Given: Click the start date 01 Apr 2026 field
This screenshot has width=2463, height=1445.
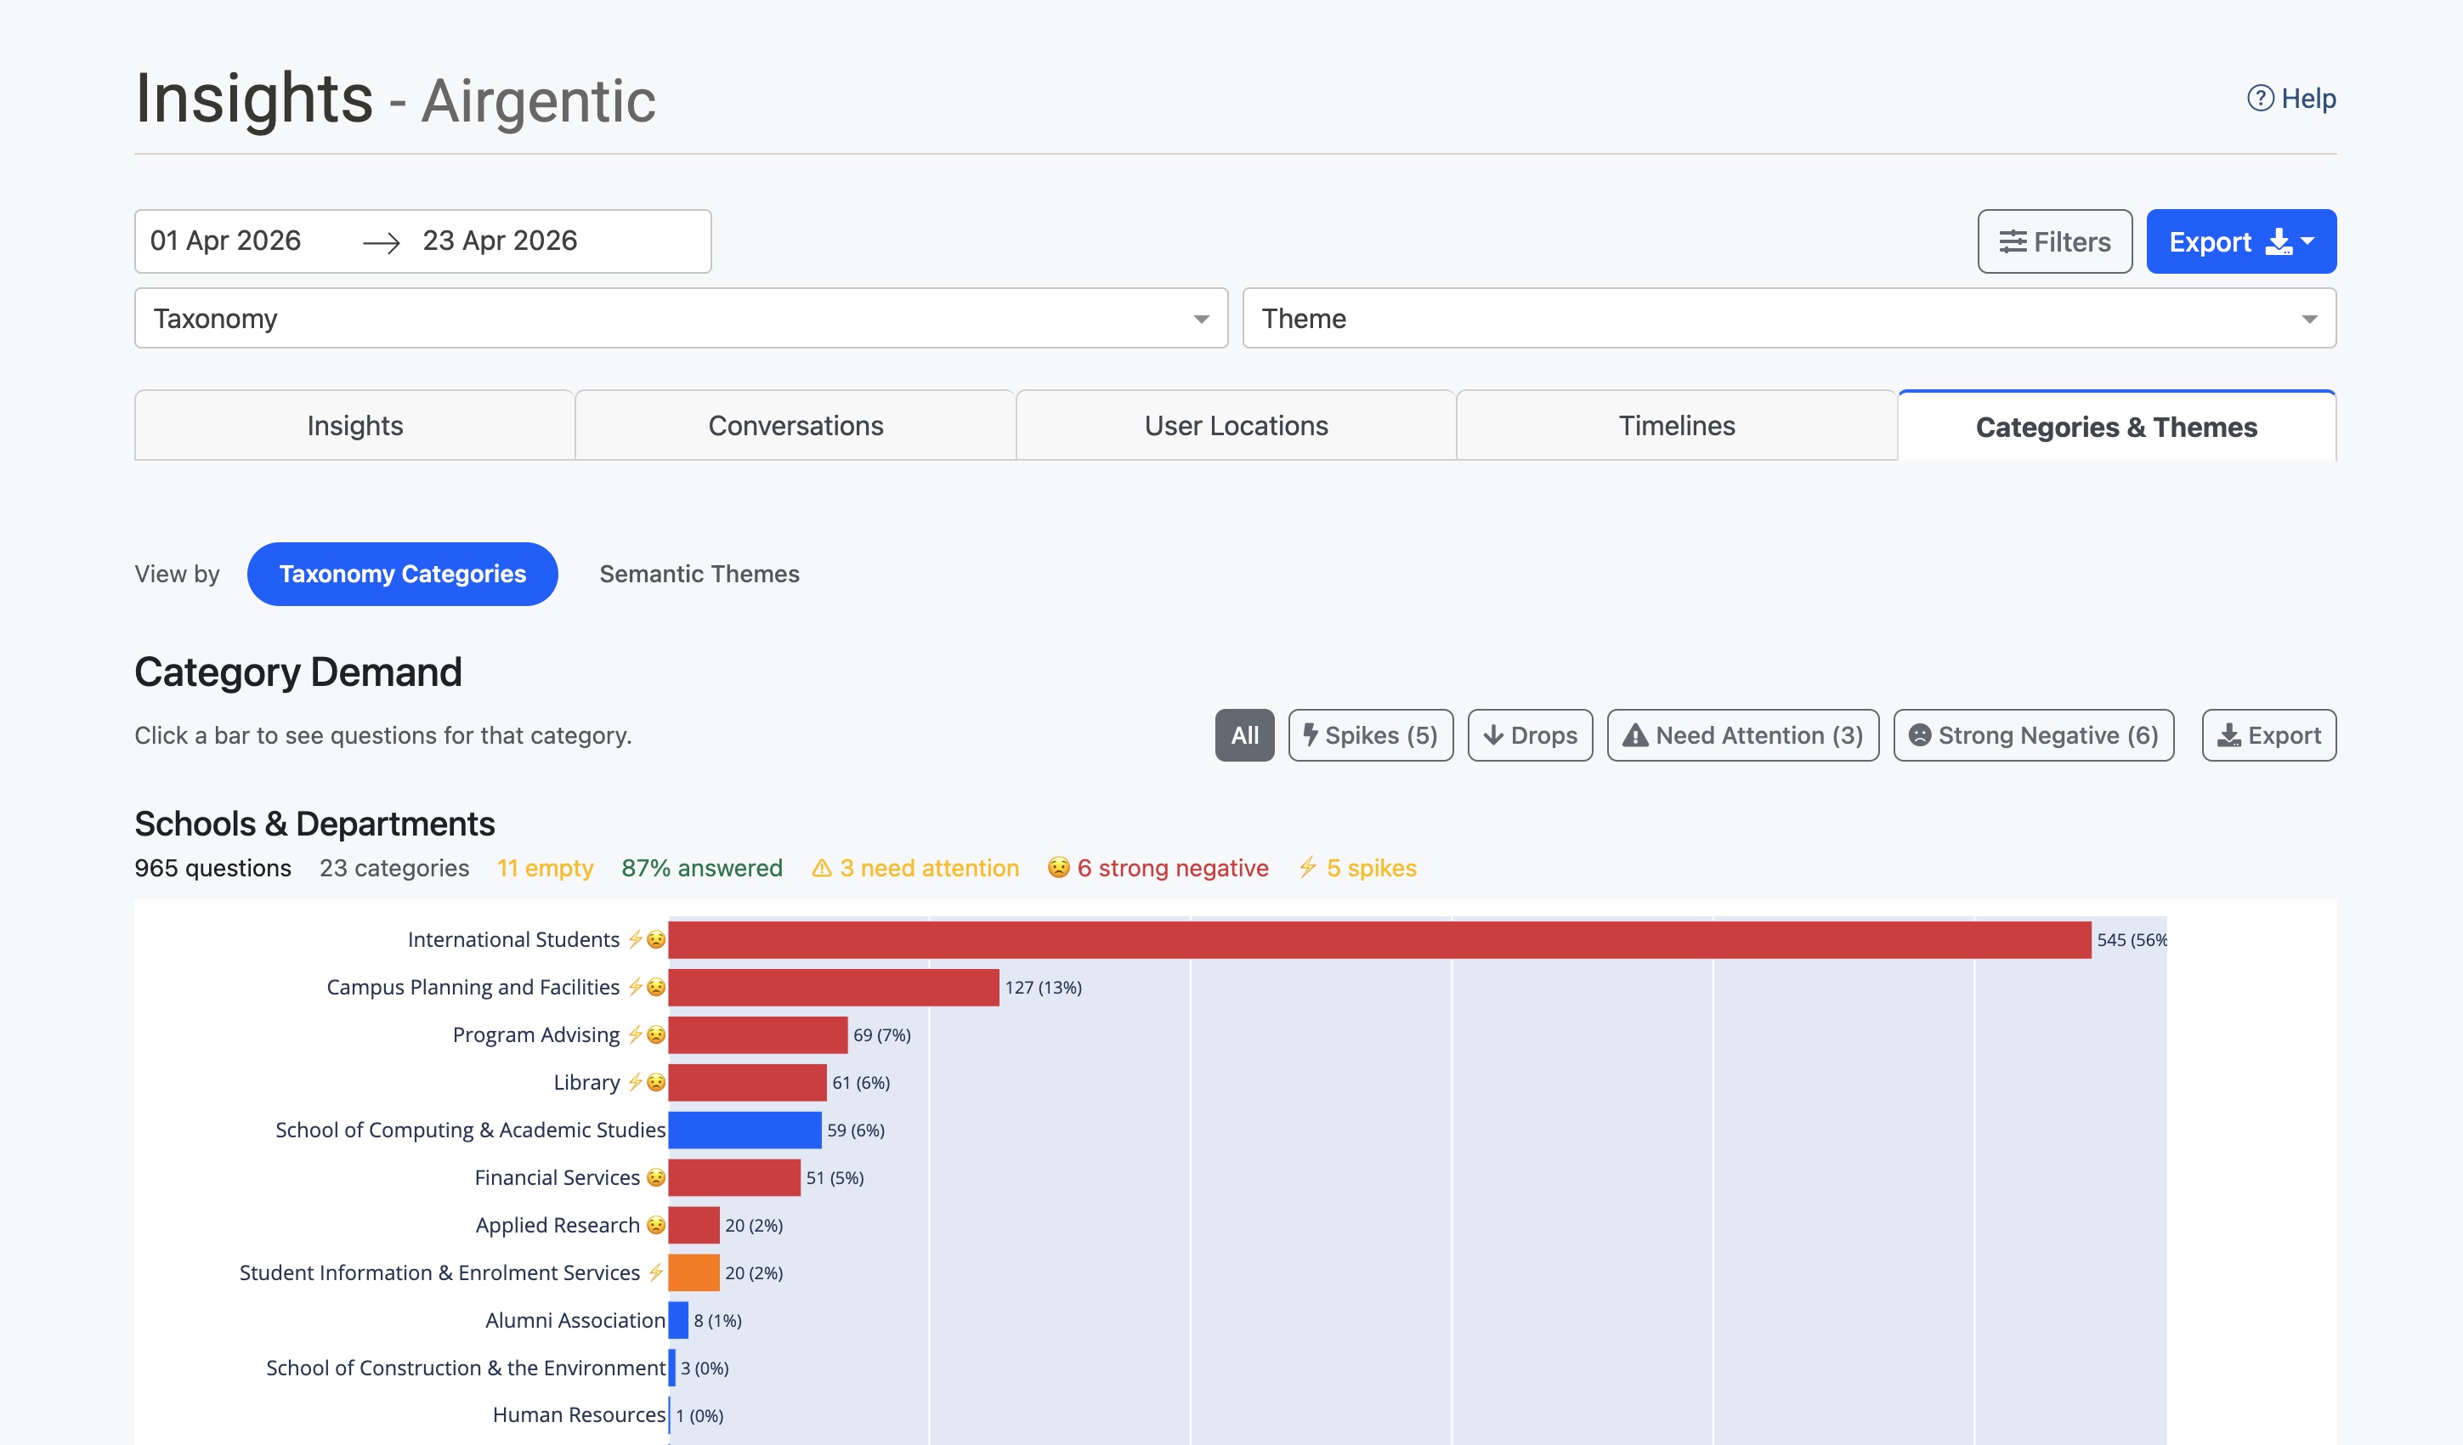Looking at the screenshot, I should 226,241.
